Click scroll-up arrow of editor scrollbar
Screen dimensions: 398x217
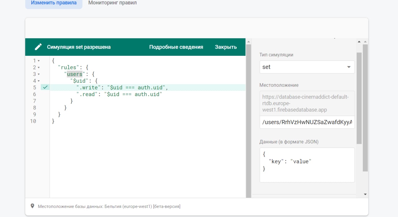[x=248, y=42]
